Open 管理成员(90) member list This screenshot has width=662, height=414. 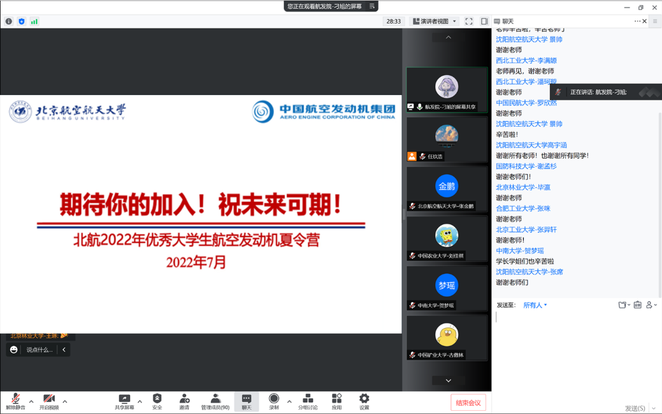click(x=215, y=401)
